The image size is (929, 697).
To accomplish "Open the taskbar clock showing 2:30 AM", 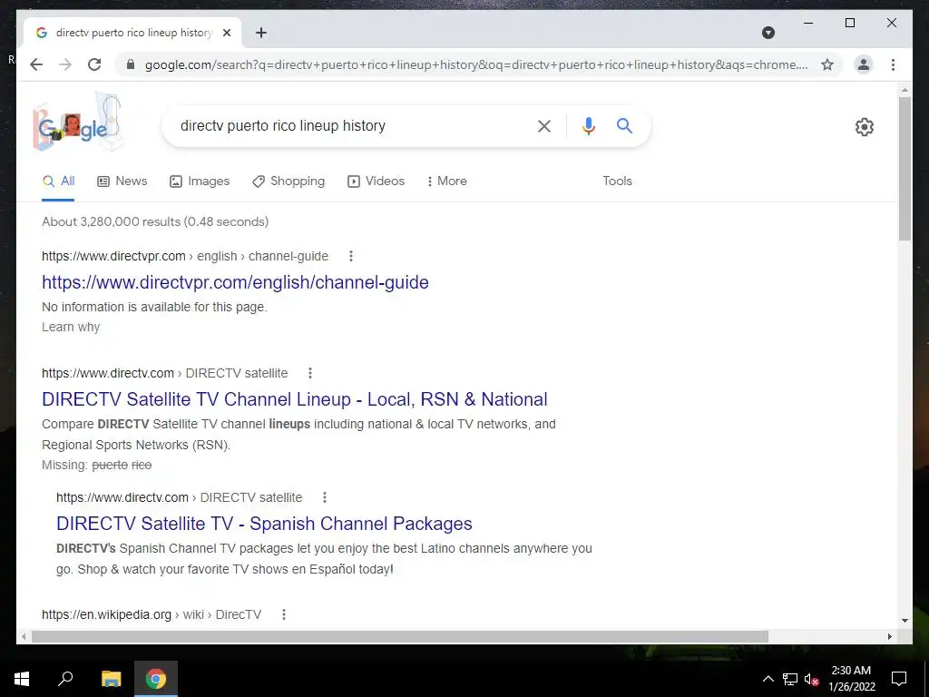I will click(x=851, y=679).
